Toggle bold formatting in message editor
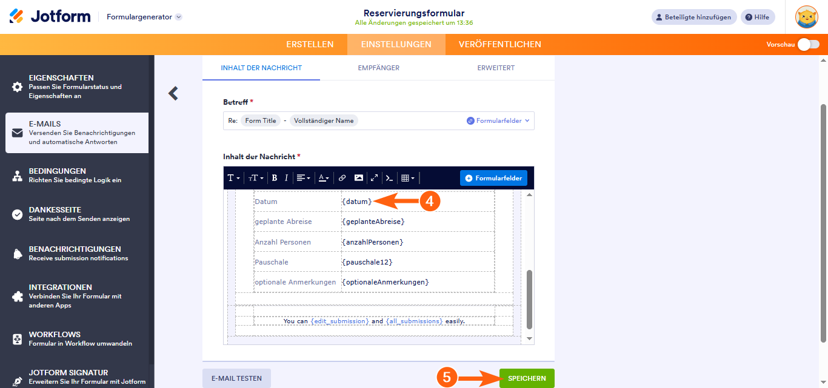Image resolution: width=828 pixels, height=388 pixels. (x=275, y=178)
